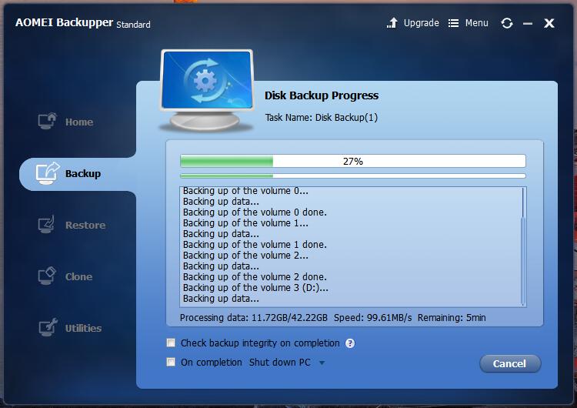Select log line 'Backing up of the volume 3 (D:)...'
This screenshot has height=408, width=577.
(x=255, y=288)
